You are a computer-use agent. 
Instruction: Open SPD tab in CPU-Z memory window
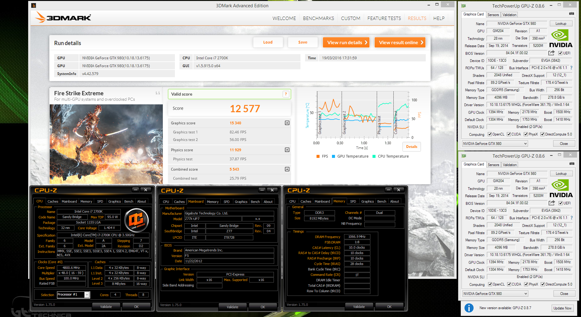click(353, 201)
